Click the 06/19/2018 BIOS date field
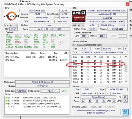This screenshot has height=119, width=132. [x=21, y=91]
